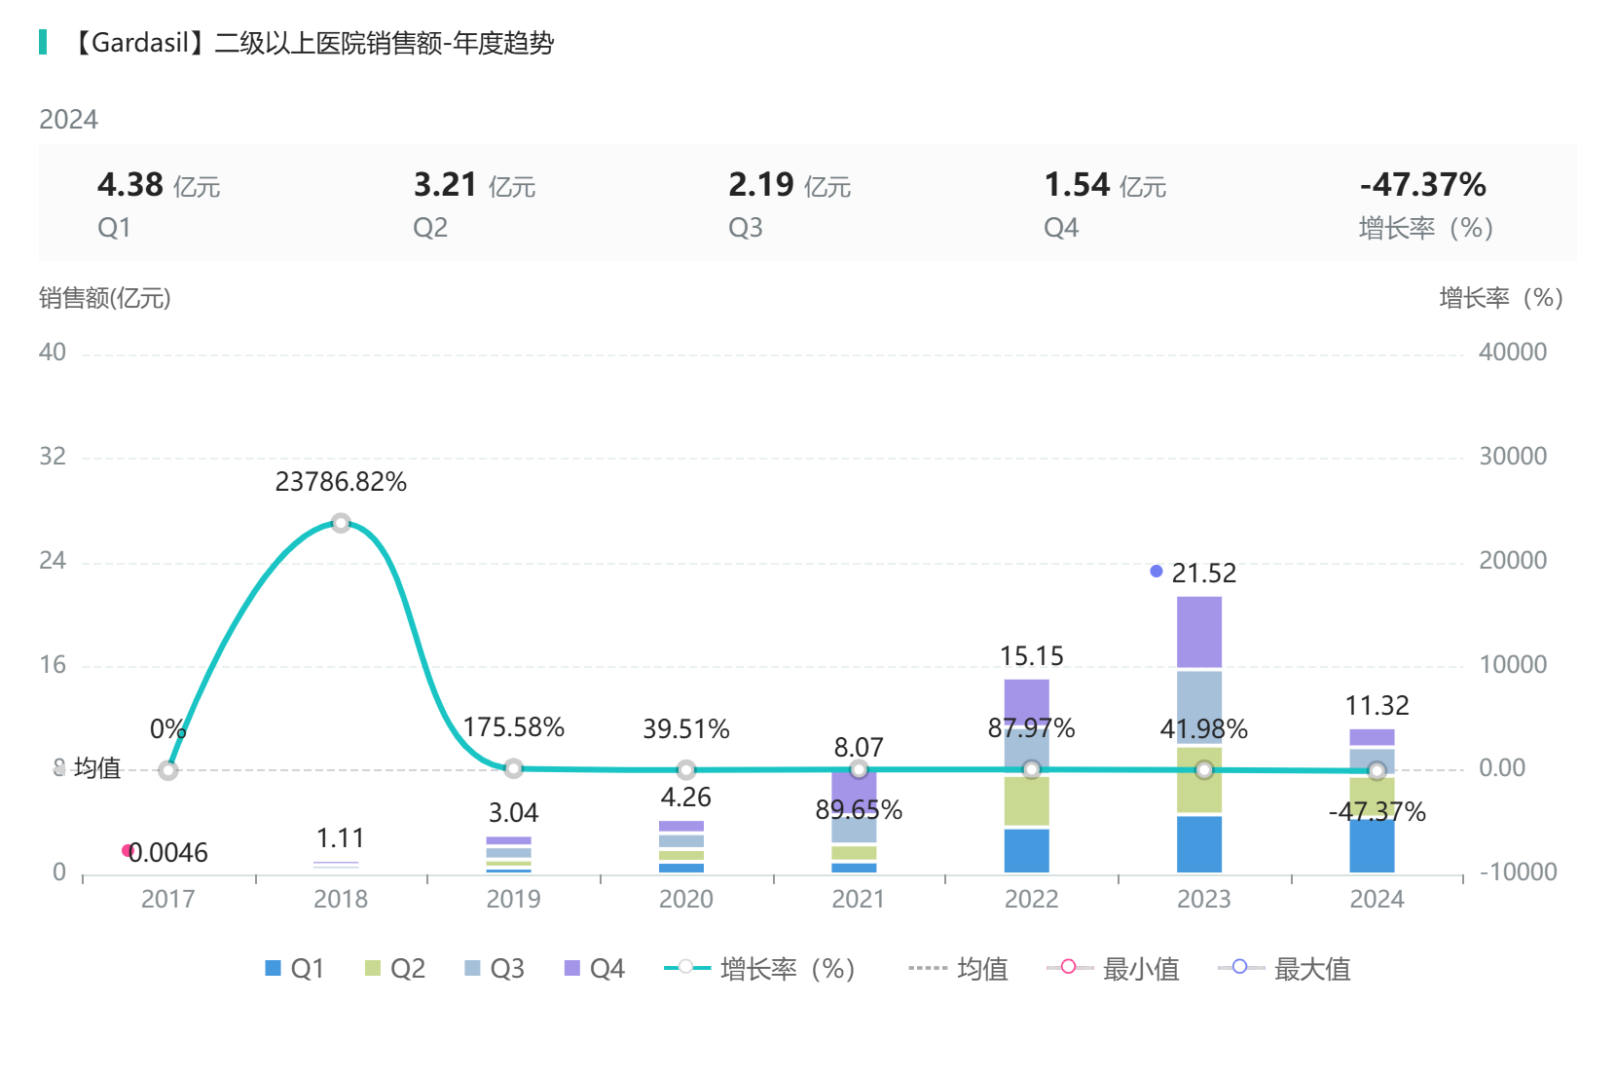Click the 3.04 total label for 2019
The image size is (1616, 1077).
click(x=514, y=813)
